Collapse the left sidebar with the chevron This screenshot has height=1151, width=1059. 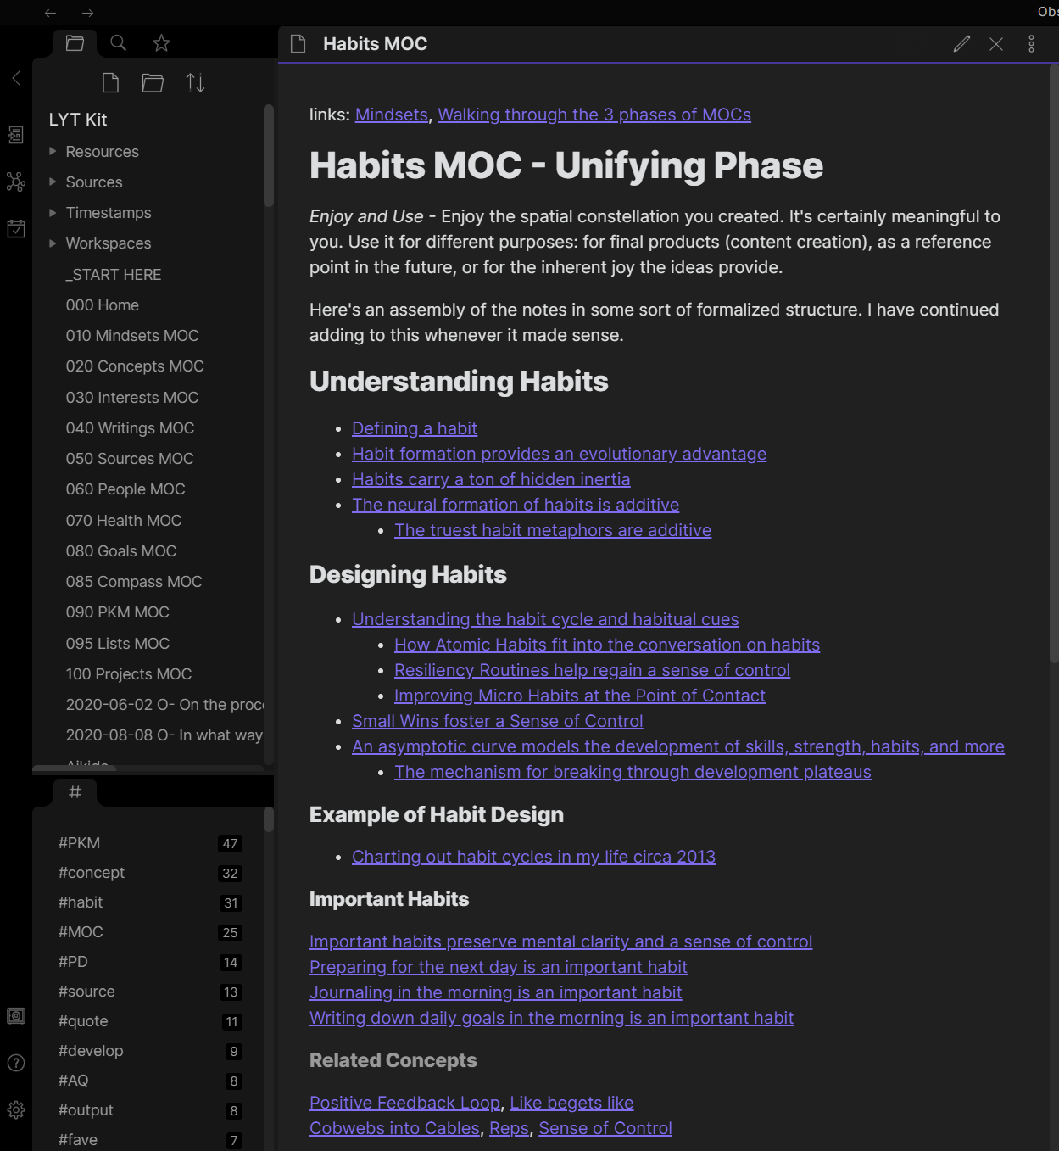point(16,78)
